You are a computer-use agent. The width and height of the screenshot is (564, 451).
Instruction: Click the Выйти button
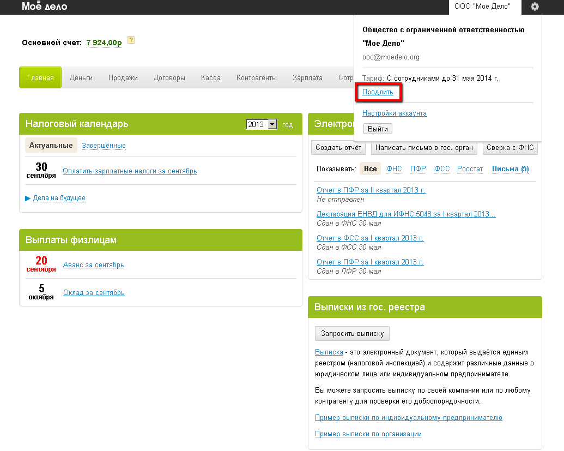click(x=378, y=129)
